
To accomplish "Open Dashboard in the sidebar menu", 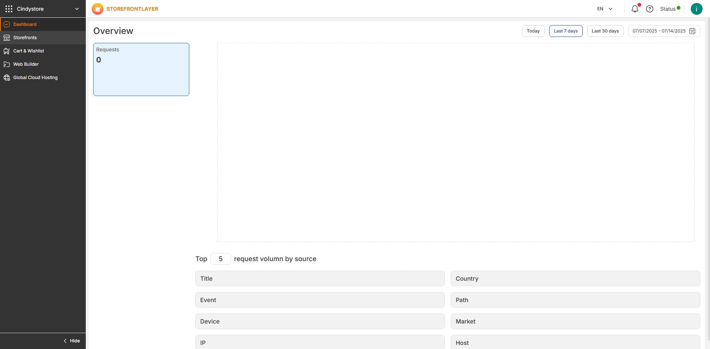I will [x=25, y=24].
